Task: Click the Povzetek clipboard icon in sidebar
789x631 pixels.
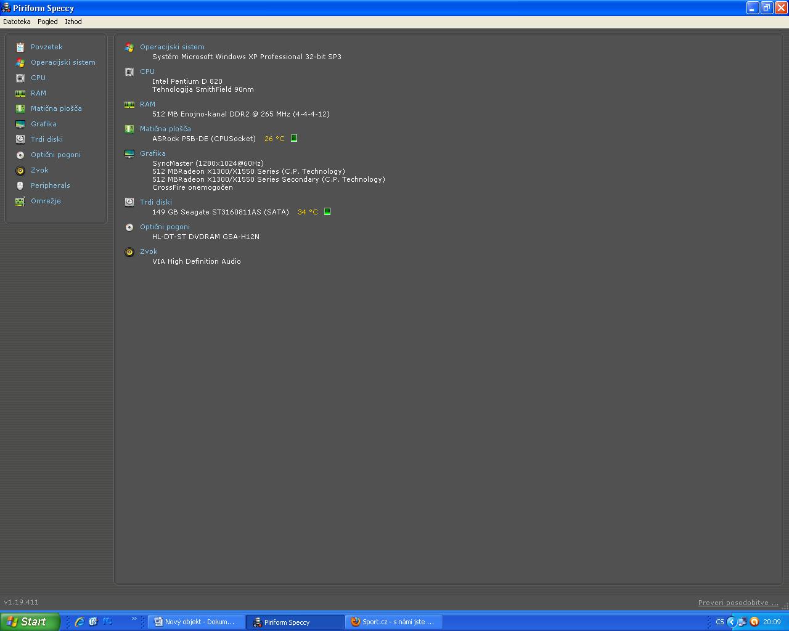Action: point(20,47)
